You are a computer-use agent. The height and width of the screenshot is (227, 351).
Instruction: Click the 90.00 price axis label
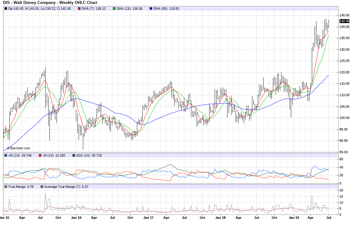point(344,141)
